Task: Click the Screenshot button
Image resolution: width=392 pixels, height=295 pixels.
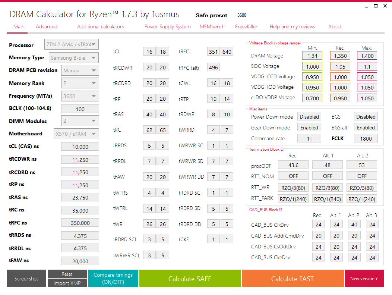Action: click(x=26, y=278)
